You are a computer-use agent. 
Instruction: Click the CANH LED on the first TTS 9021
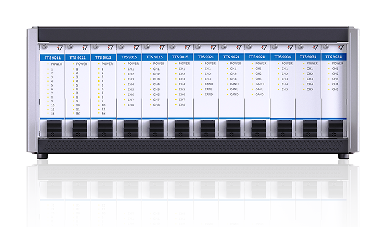[x=201, y=84]
